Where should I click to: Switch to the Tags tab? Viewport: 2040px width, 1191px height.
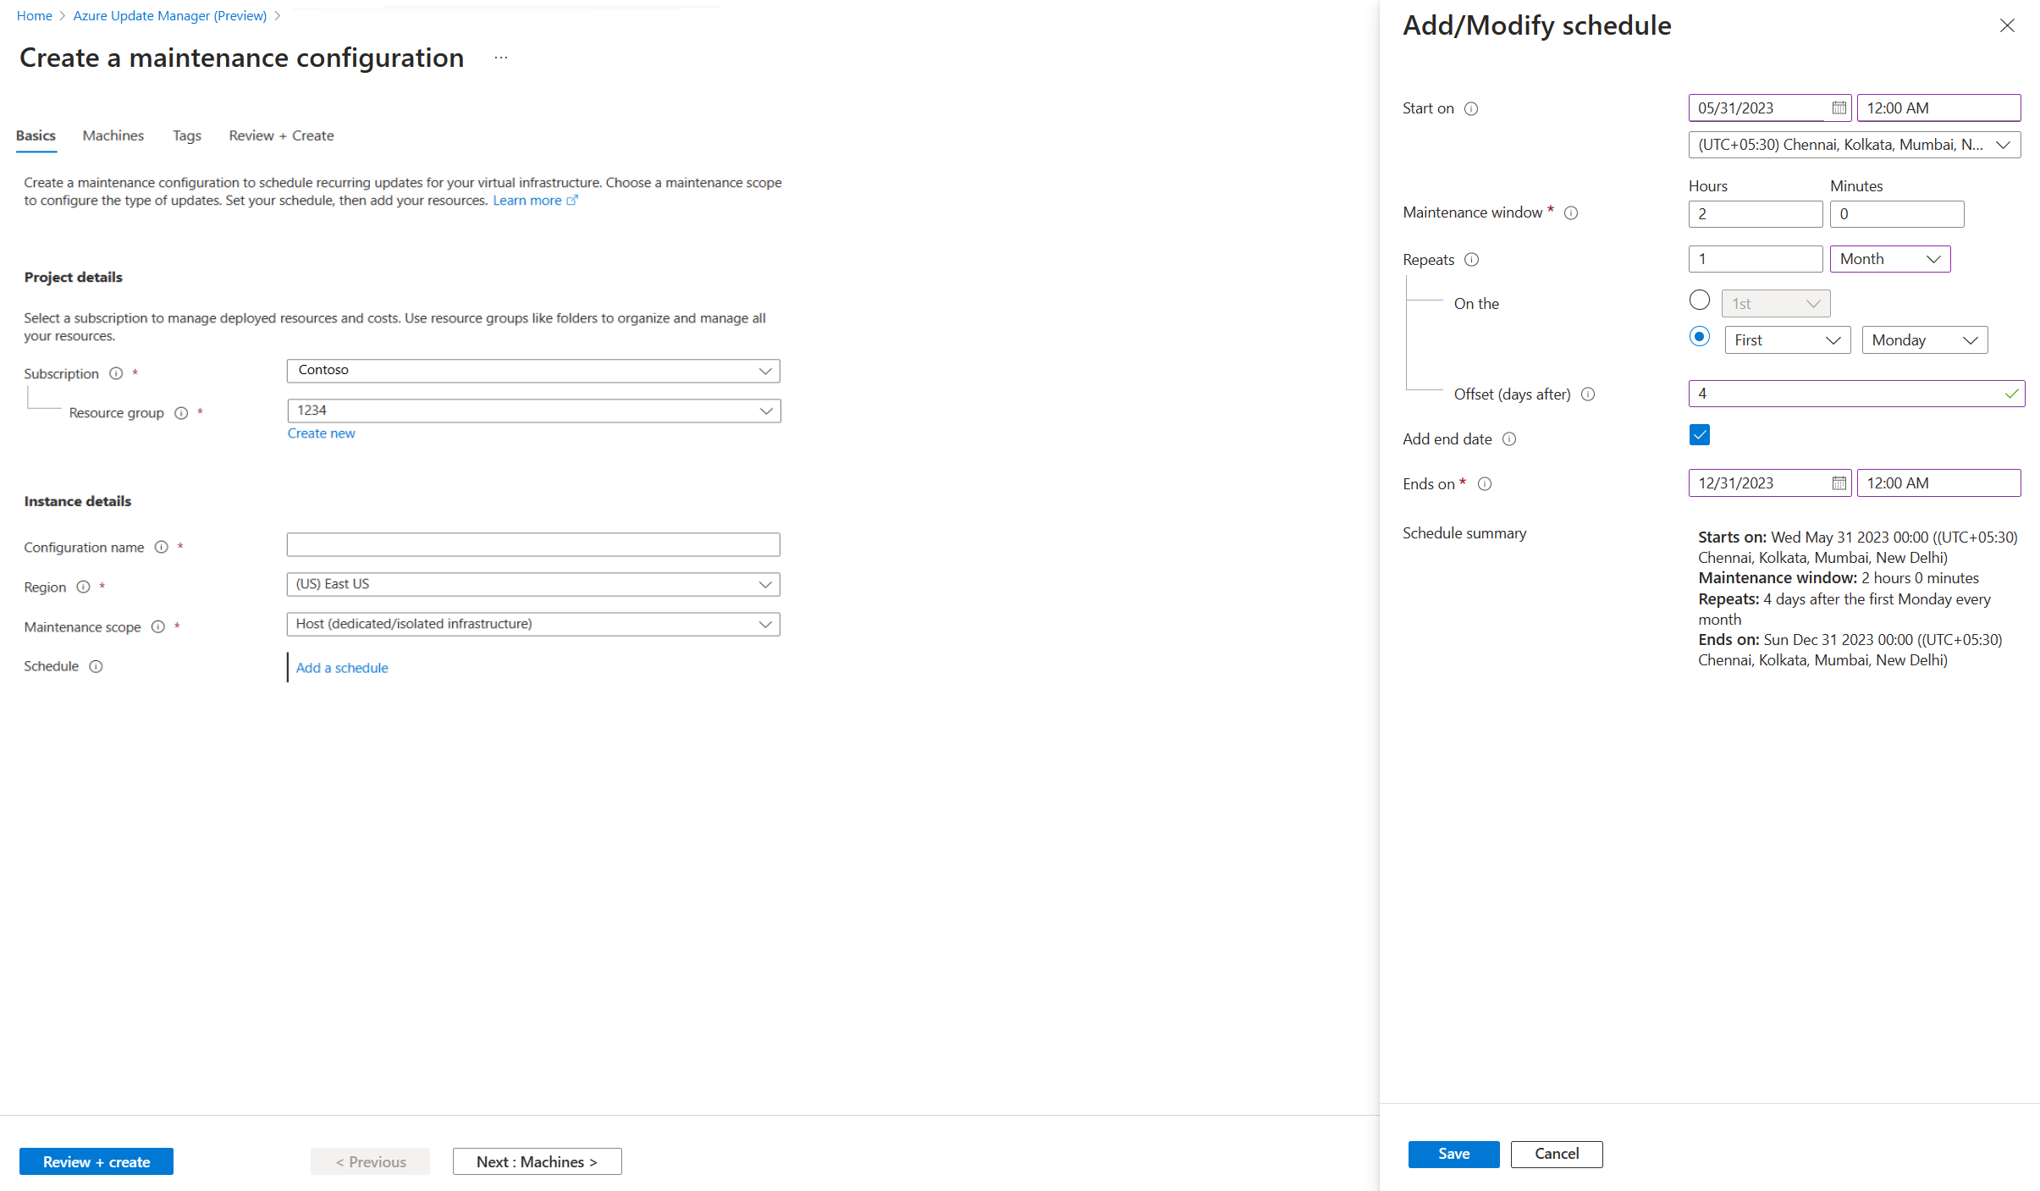pos(185,135)
